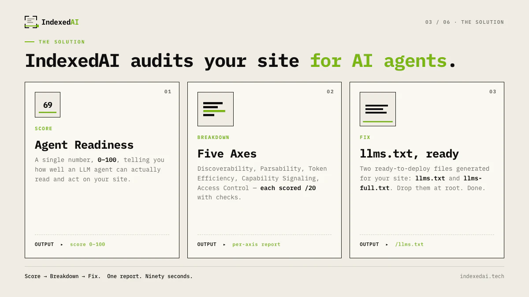Click the 'FIX' label in card 03

(x=365, y=137)
